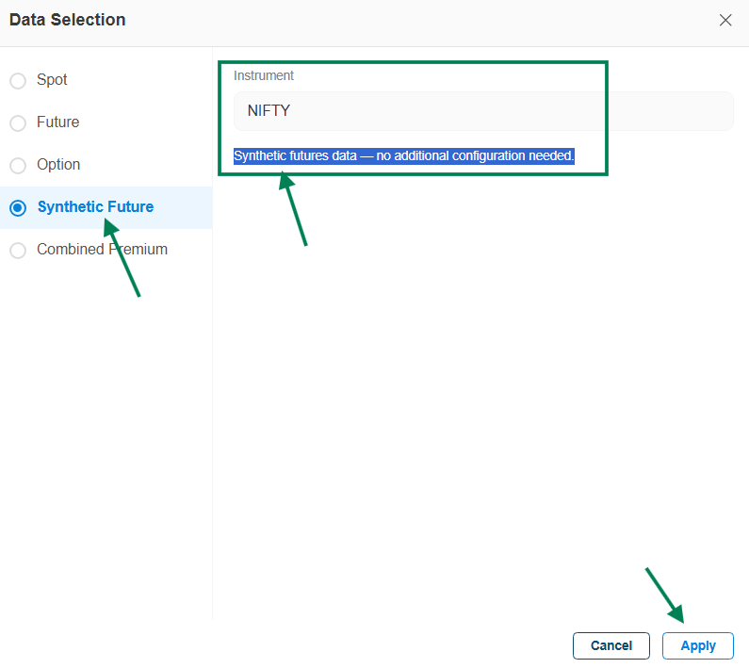Image resolution: width=749 pixels, height=668 pixels.
Task: Click the Future option label
Action: (57, 122)
